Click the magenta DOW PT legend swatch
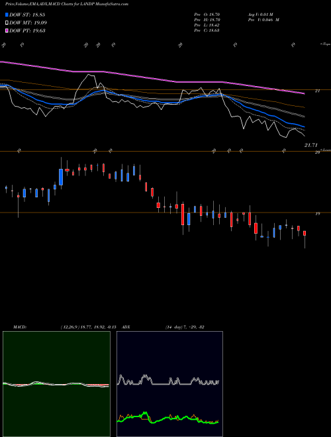Image resolution: width=331 pixels, height=437 pixels. 7,30
